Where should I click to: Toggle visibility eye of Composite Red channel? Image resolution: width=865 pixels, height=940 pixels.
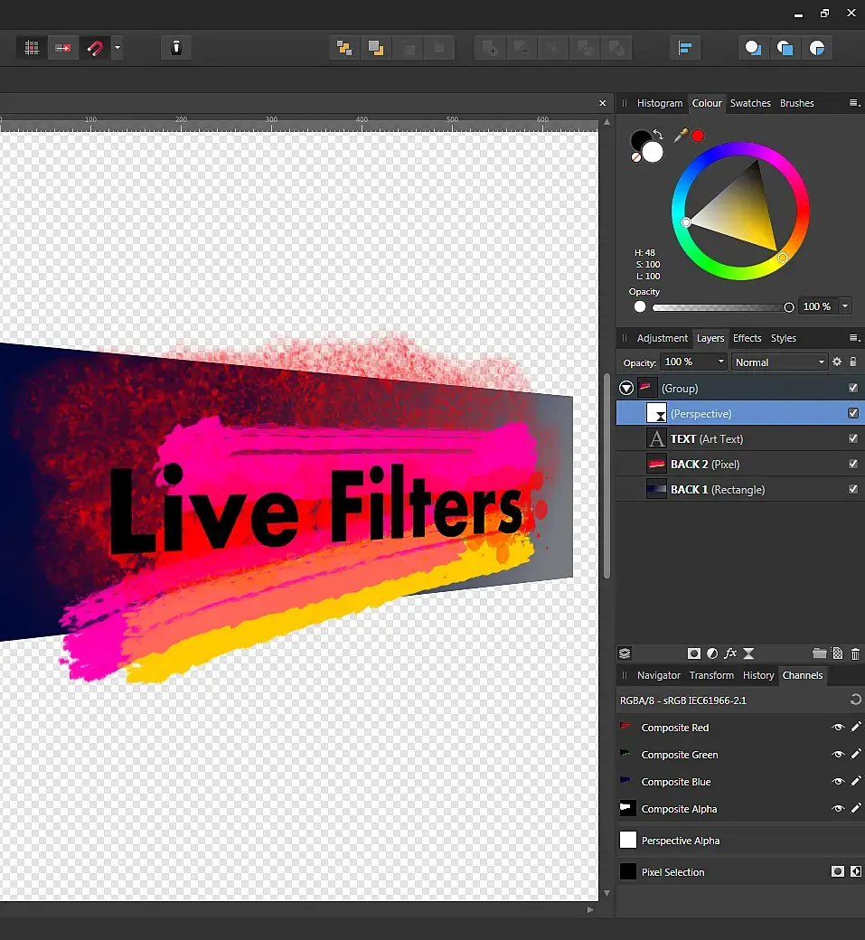coord(838,728)
